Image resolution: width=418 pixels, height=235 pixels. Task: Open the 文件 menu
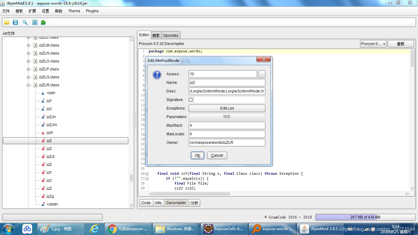pos(6,11)
